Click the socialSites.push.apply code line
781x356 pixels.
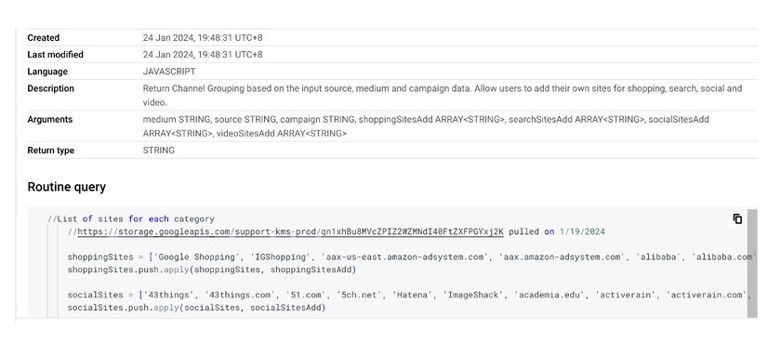[197, 308]
